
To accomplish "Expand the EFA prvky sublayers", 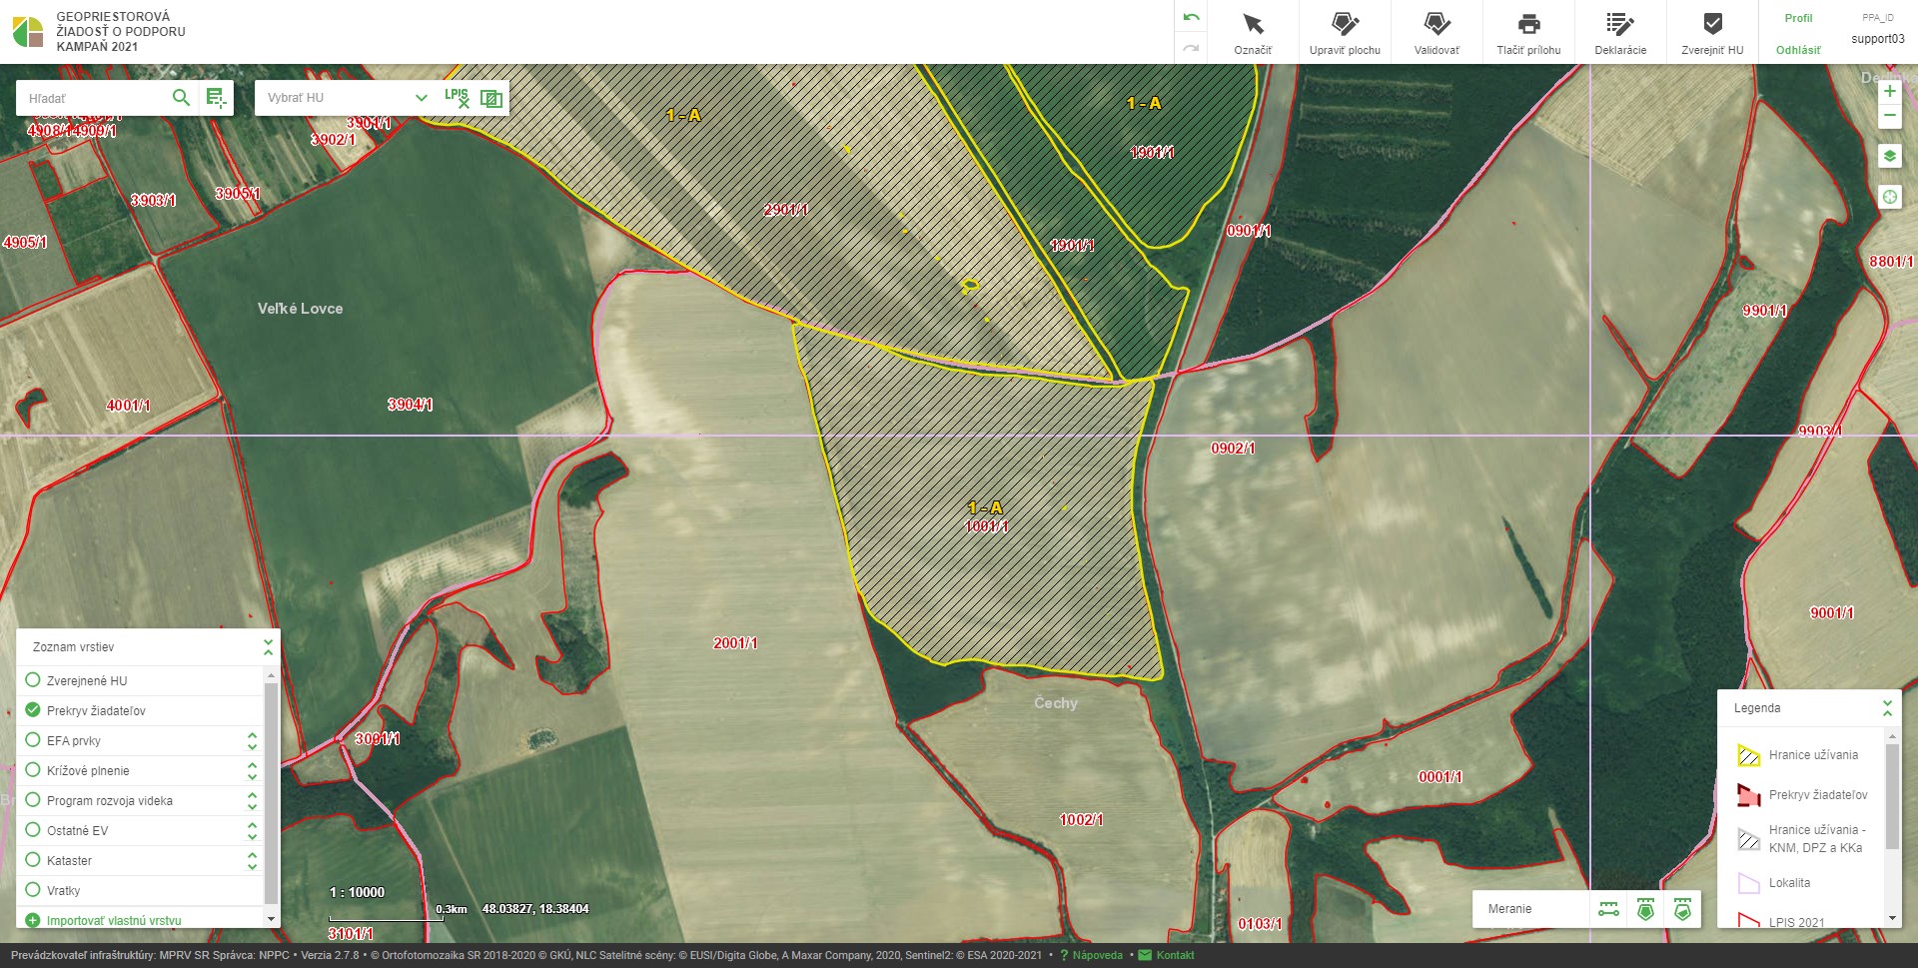I will point(252,740).
